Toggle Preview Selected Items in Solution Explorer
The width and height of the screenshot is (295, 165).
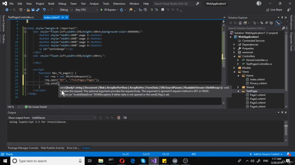tap(278, 23)
